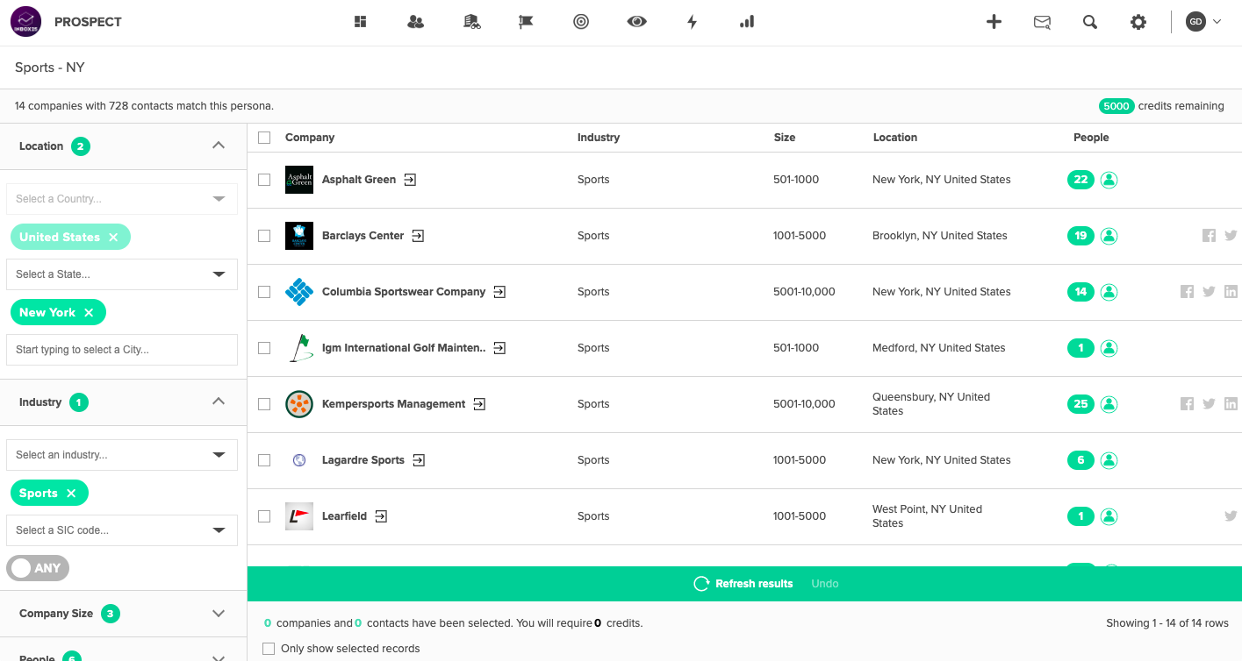Open the bar chart reports icon
This screenshot has height=661, width=1242.
click(747, 22)
